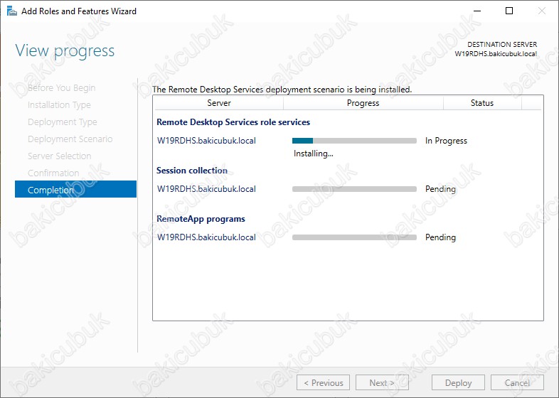Minimize the Add Roles and Features Wizard
Viewport: 559px width, 398px height.
[x=476, y=11]
